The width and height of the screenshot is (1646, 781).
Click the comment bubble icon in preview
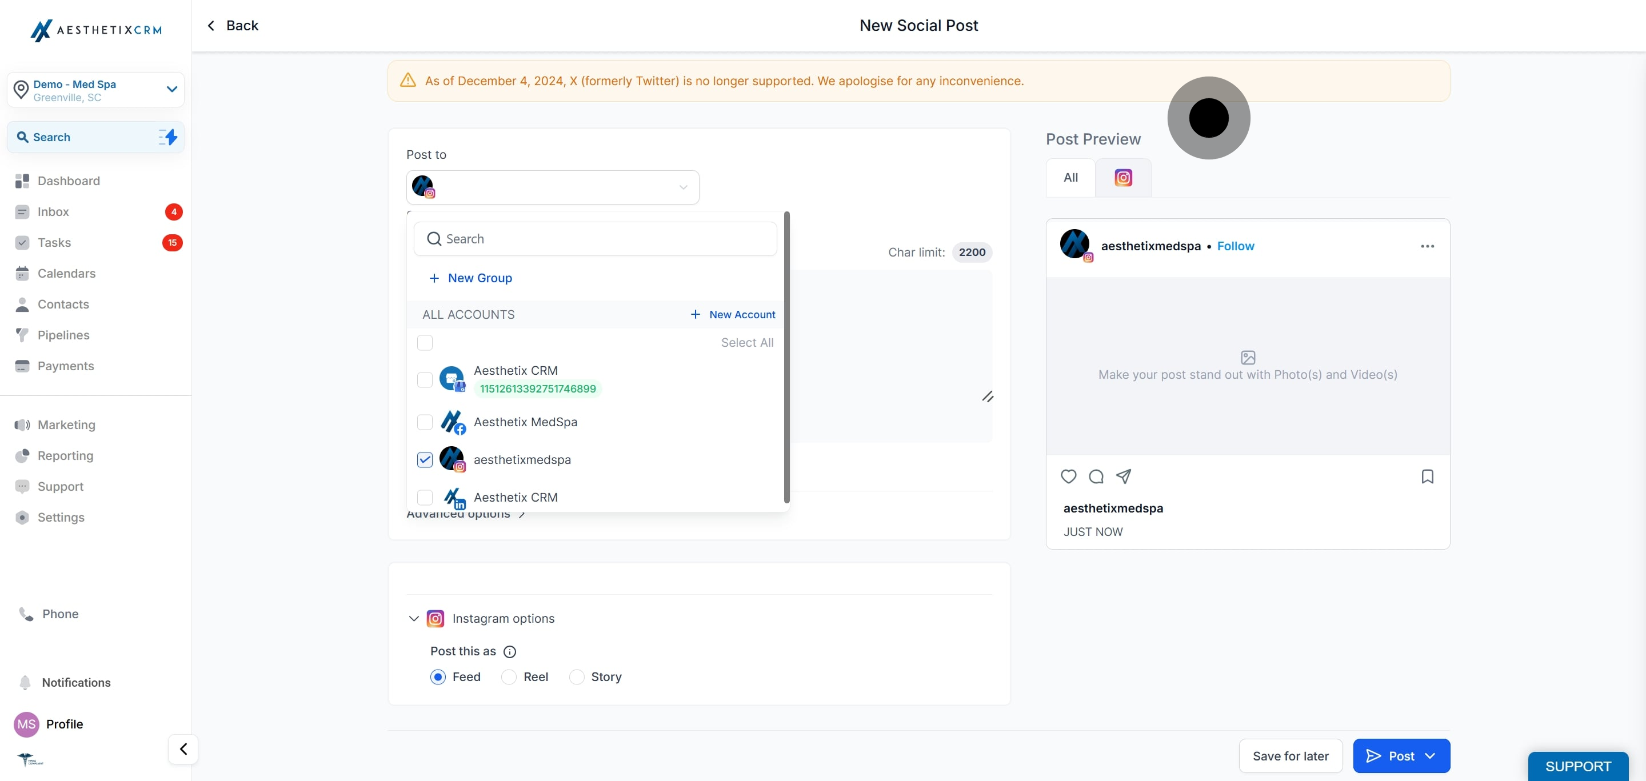[x=1096, y=476]
